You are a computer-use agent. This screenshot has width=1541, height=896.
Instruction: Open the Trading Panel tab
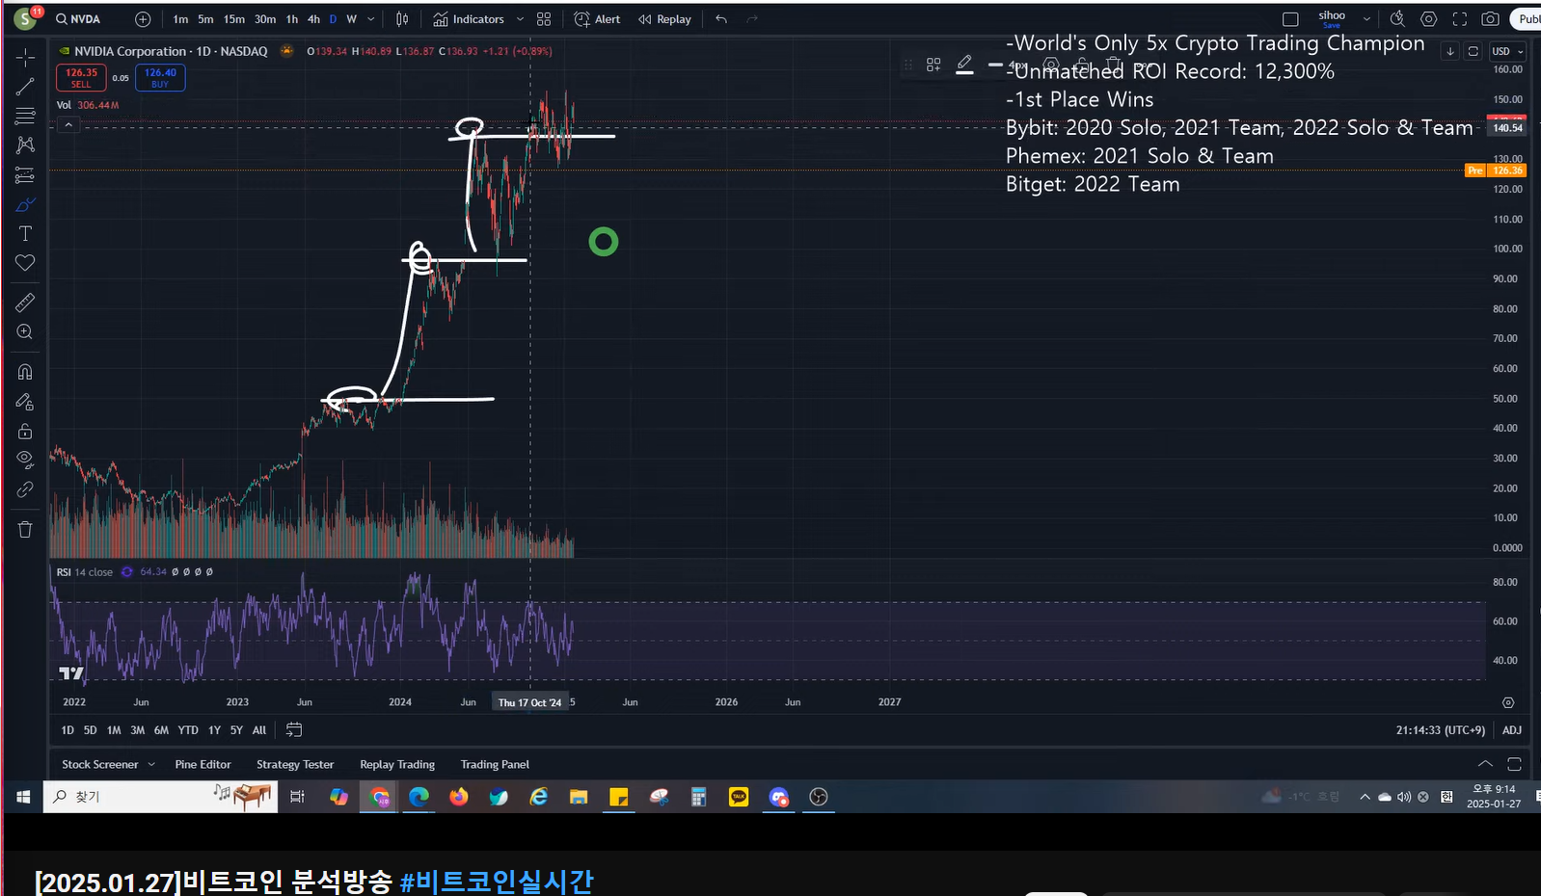click(495, 765)
